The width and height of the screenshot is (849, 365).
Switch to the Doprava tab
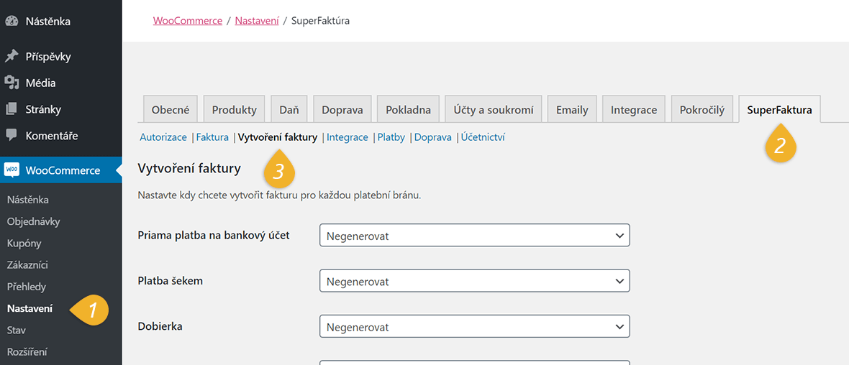tap(342, 109)
